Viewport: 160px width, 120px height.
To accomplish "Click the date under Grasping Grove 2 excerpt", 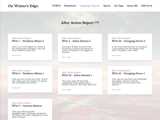I will point(116,55).
